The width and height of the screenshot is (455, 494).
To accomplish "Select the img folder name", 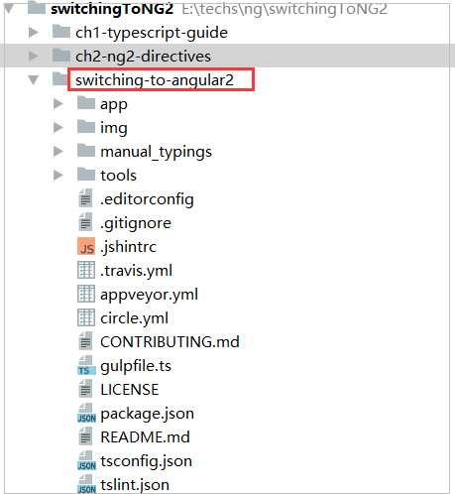I will [114, 128].
